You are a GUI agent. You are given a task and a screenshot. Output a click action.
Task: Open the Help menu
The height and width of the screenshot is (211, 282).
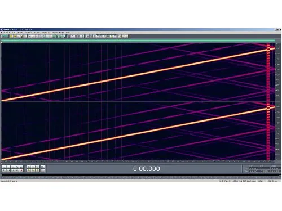coord(68,32)
